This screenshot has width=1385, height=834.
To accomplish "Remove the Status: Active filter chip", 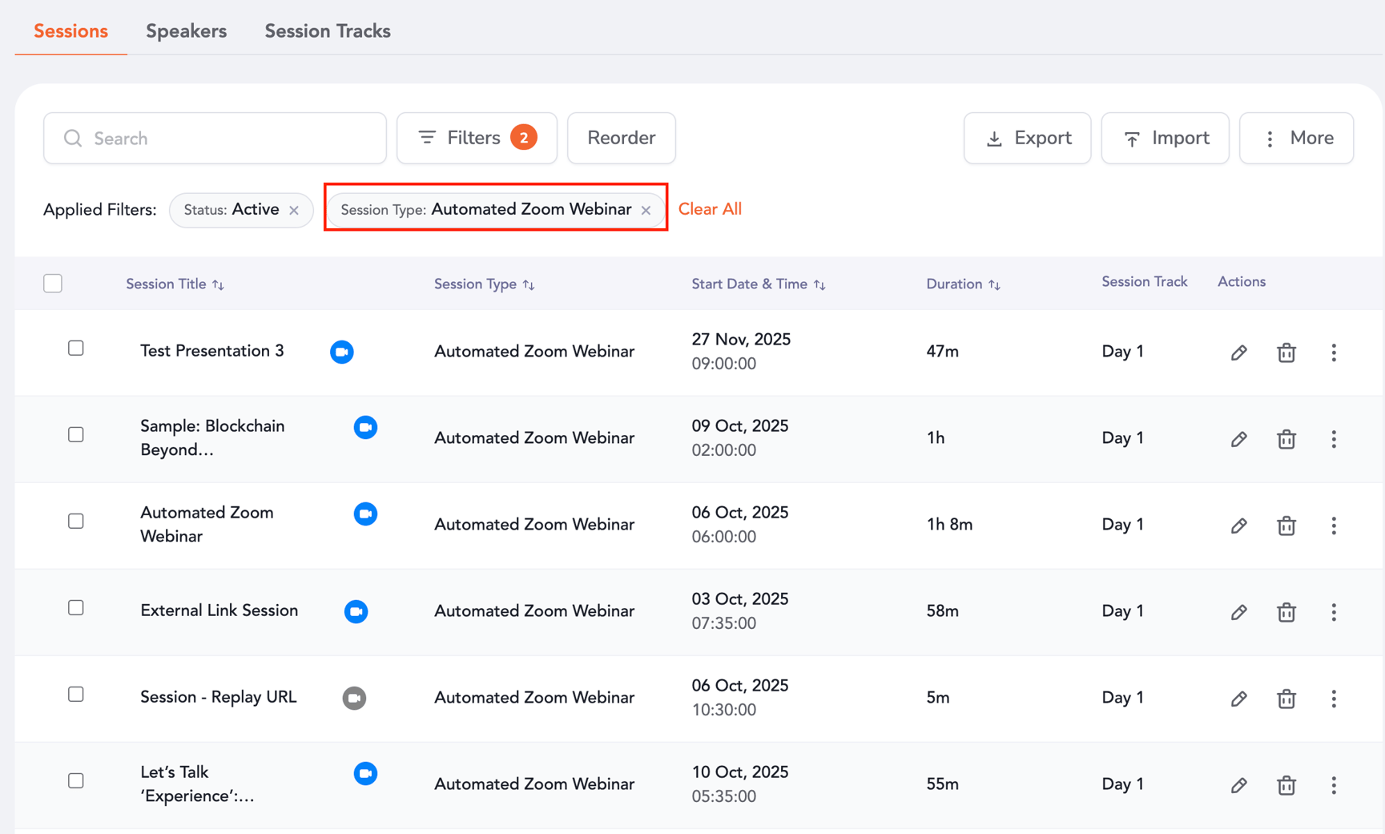I will click(x=294, y=209).
